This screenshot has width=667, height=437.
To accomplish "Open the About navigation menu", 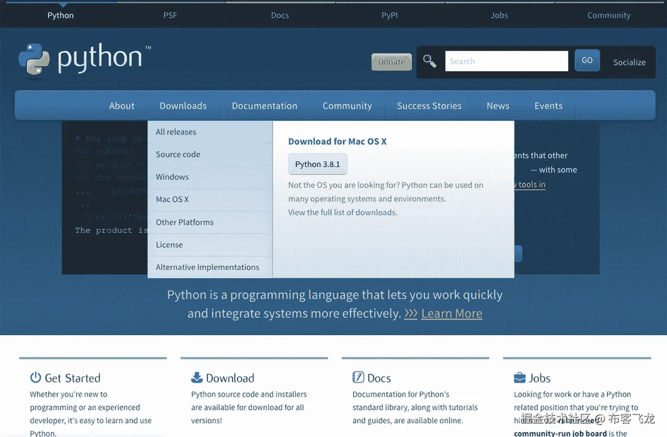I will click(122, 106).
